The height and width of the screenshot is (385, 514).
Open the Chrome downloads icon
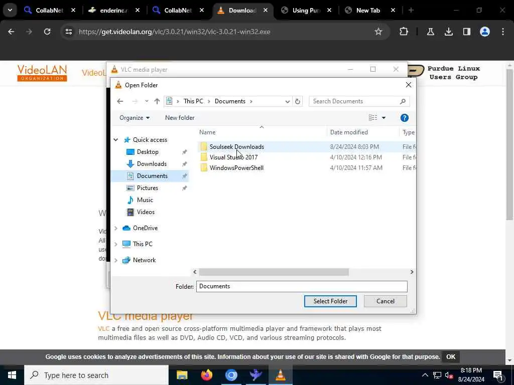pos(448,32)
